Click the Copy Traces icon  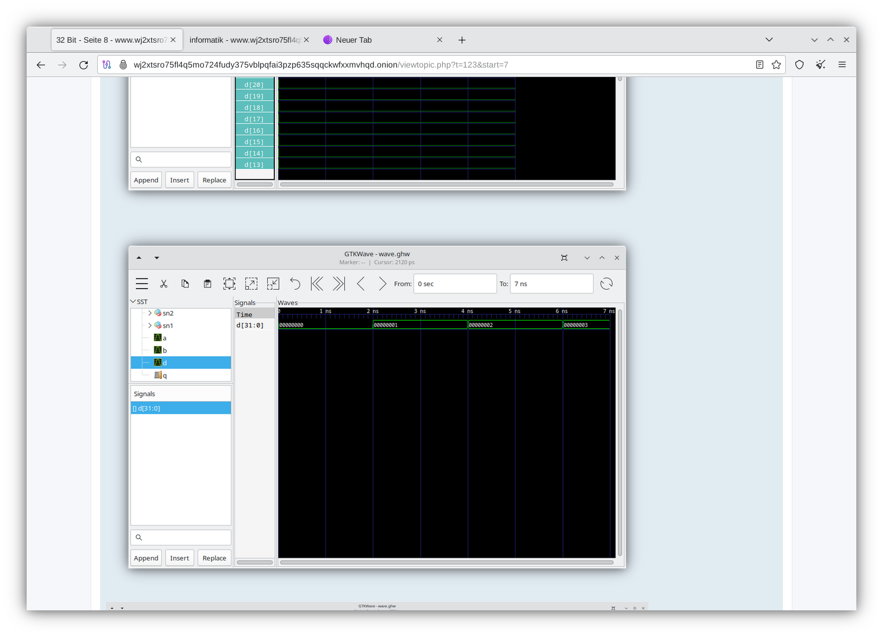pyautogui.click(x=185, y=283)
